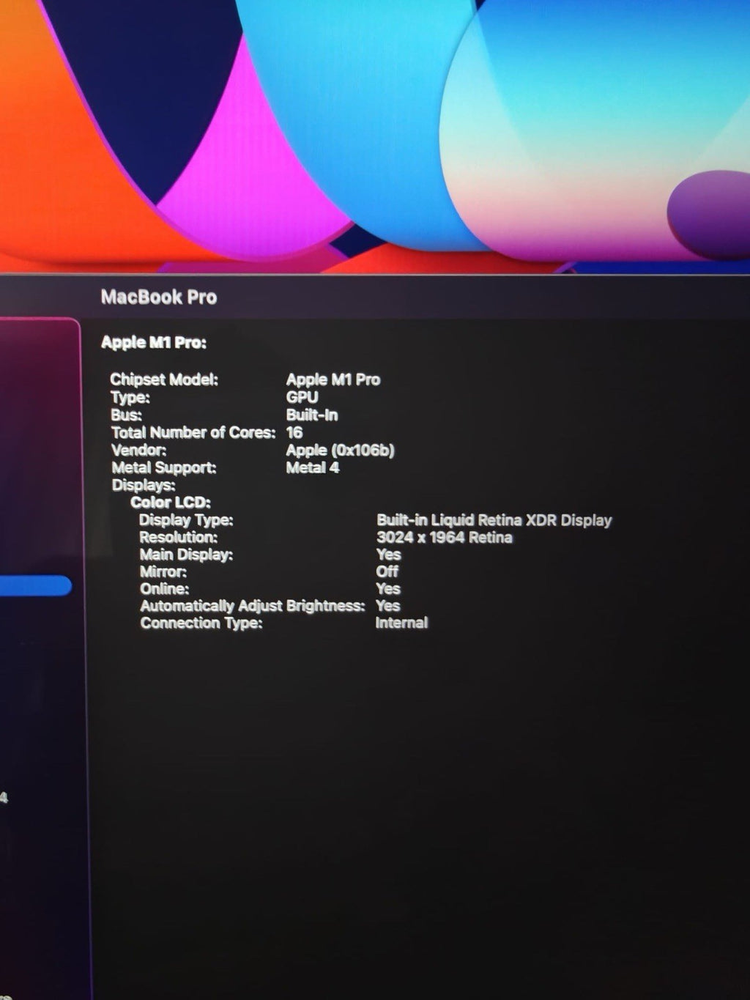Screen dimensions: 750x1000
Task: Click the Chipset Model label
Action: 164,379
